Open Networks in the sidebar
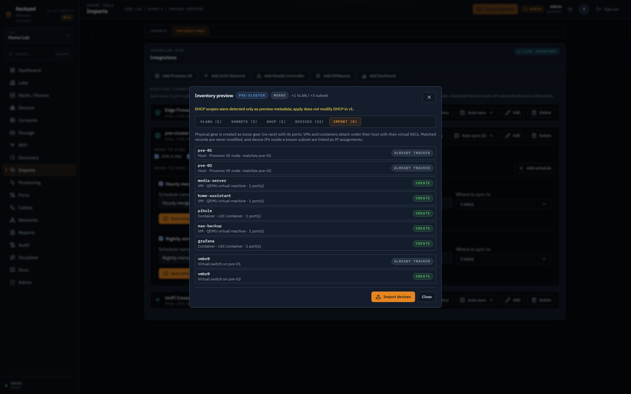 (x=39, y=220)
